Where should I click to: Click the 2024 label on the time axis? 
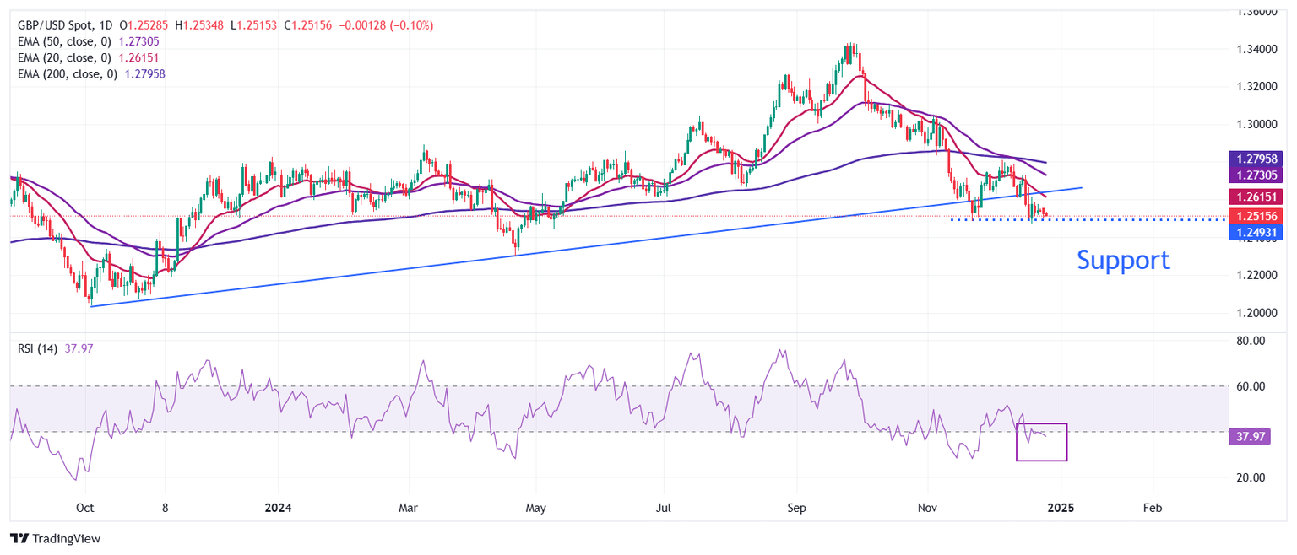click(278, 508)
